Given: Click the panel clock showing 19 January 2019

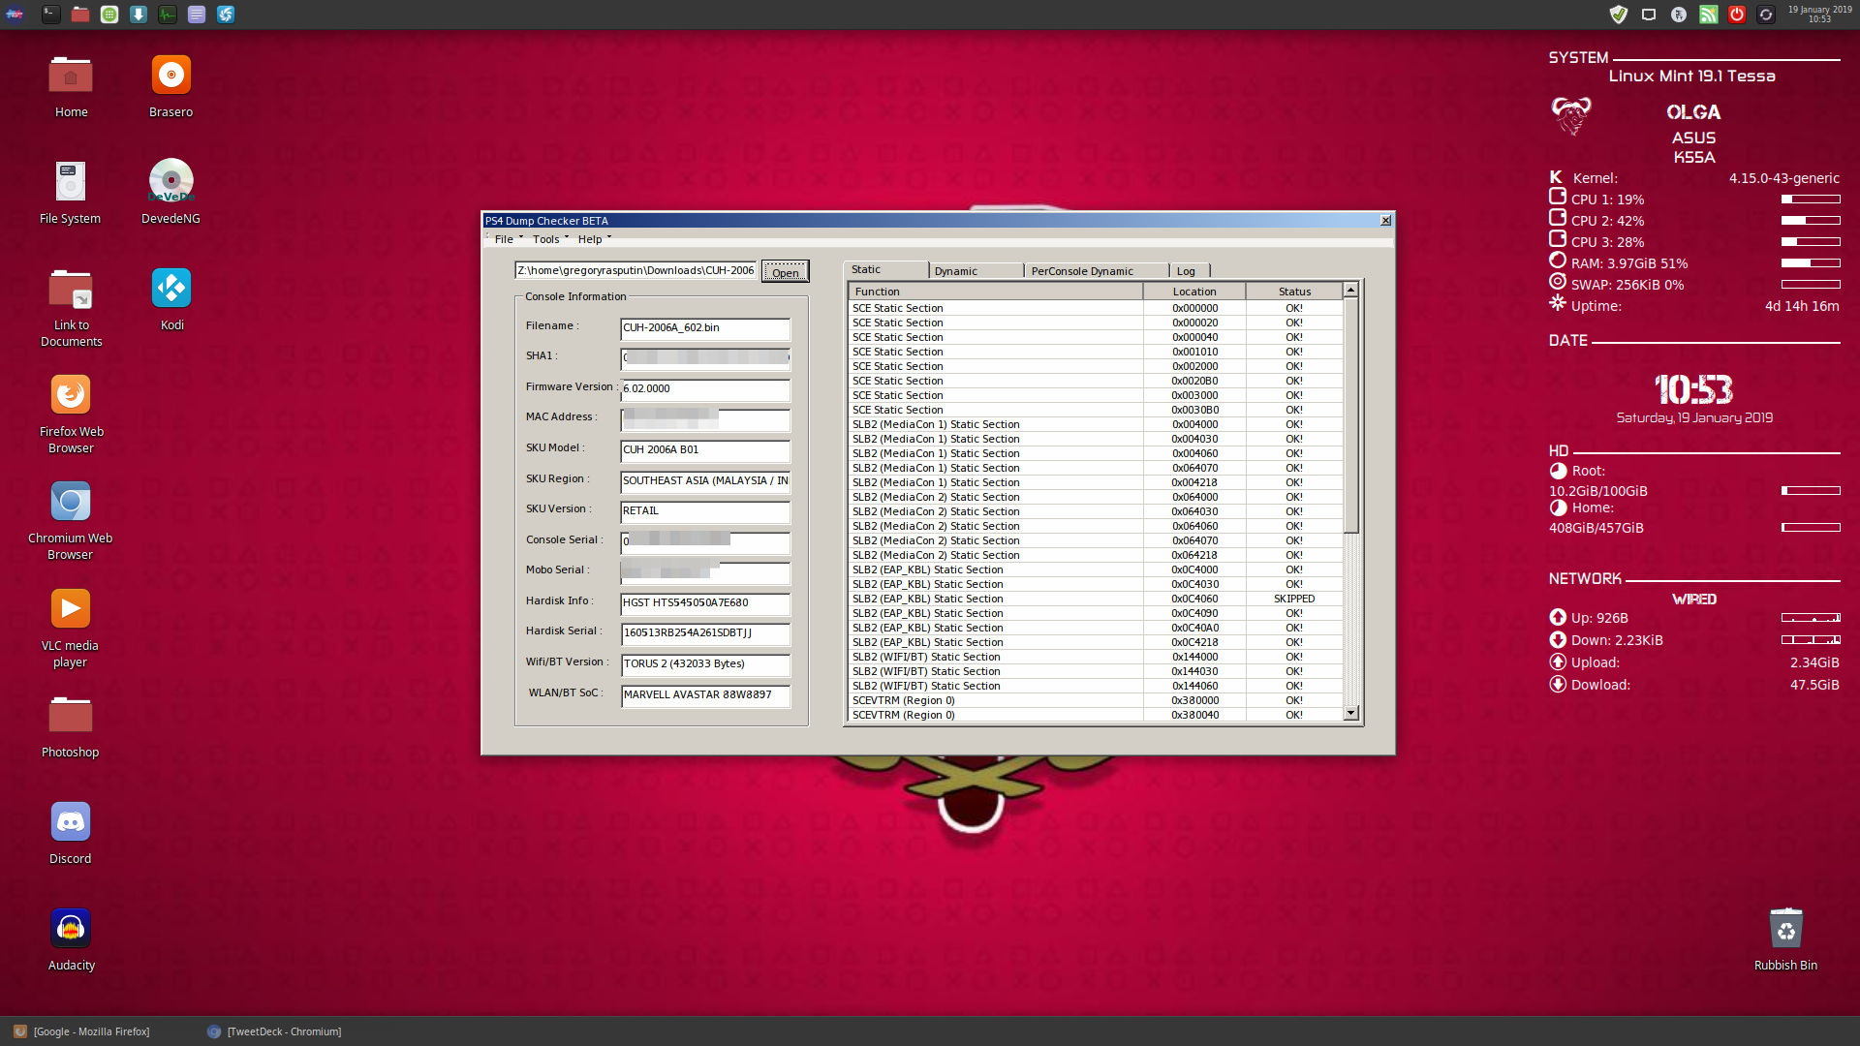Looking at the screenshot, I should [x=1819, y=15].
